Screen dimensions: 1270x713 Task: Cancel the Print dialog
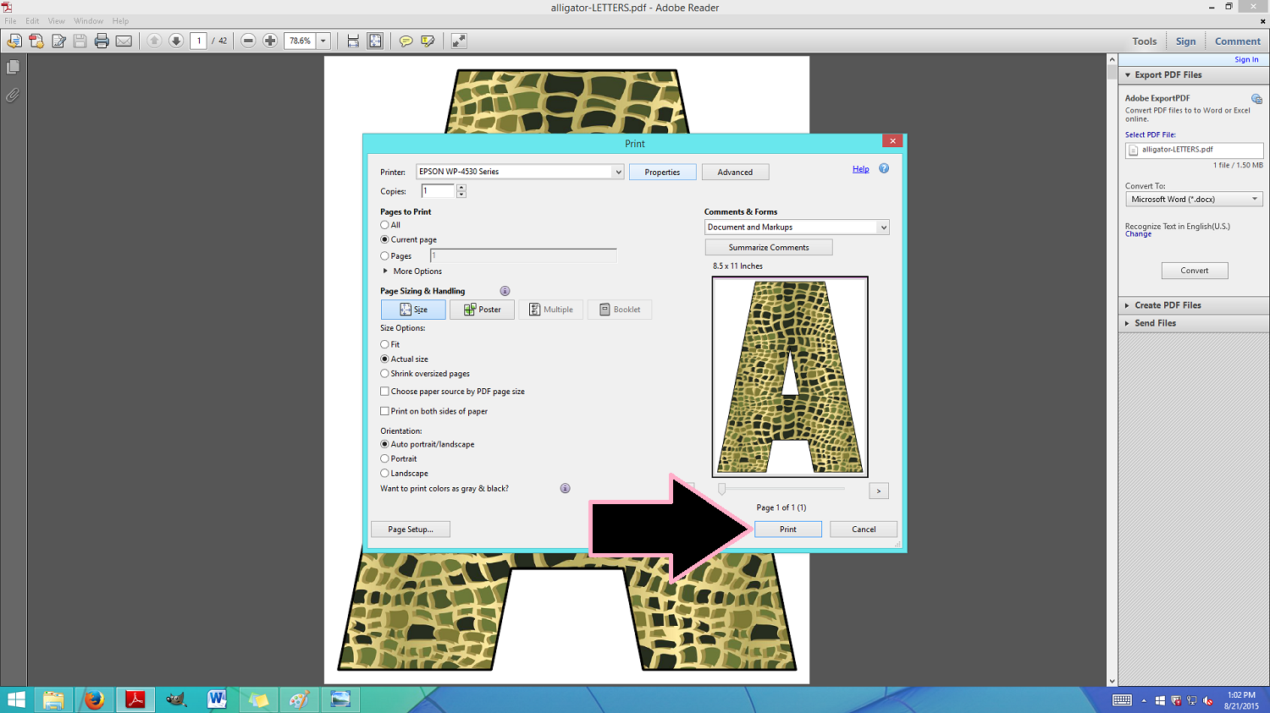pyautogui.click(x=864, y=529)
